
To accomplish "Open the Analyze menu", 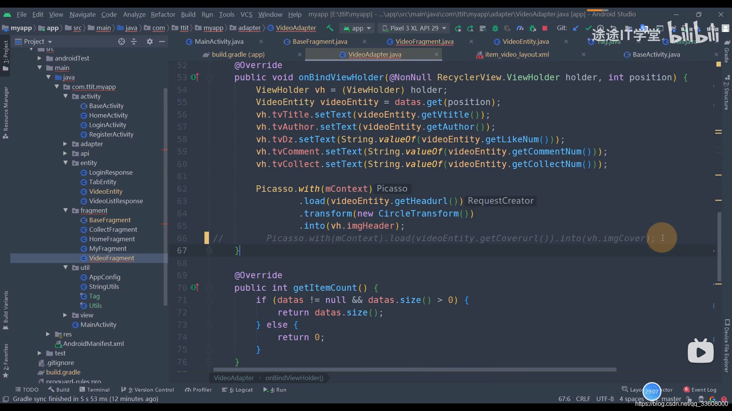I will 134,14.
